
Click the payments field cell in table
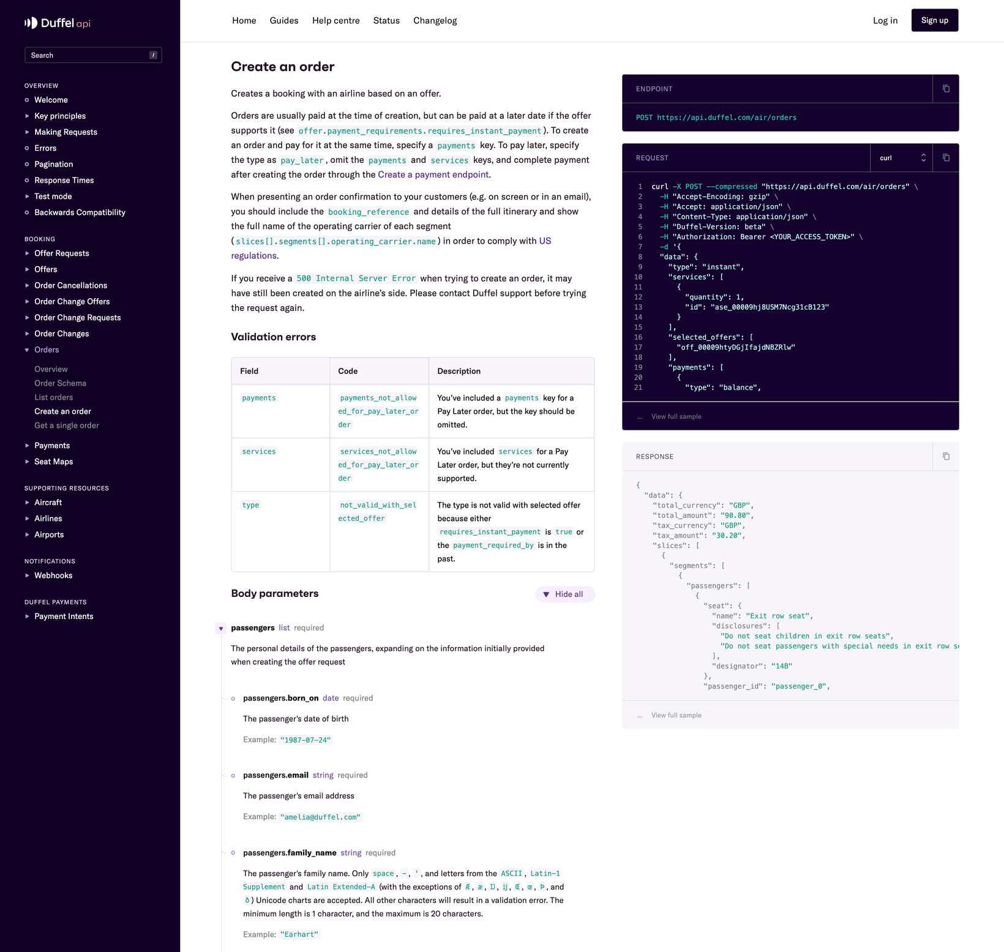280,411
